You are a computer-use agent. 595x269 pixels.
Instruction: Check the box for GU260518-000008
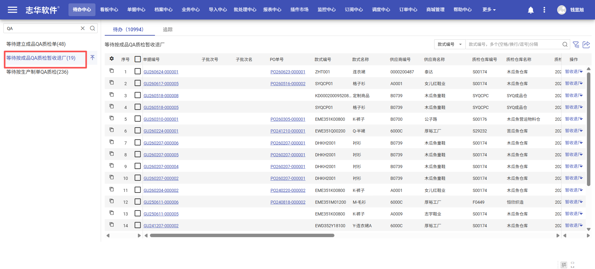138,95
